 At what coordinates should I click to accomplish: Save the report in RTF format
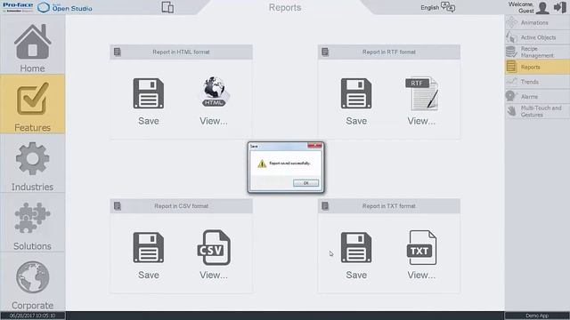click(x=356, y=101)
